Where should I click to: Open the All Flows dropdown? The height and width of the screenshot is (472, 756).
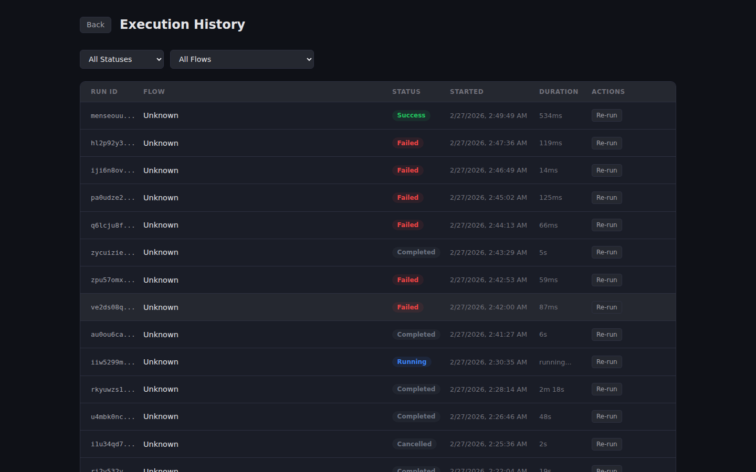(241, 59)
